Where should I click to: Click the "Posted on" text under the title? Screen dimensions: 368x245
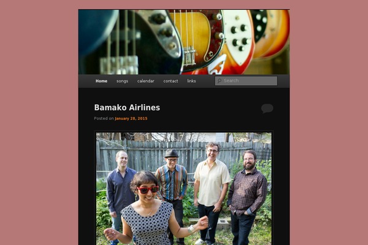(104, 119)
